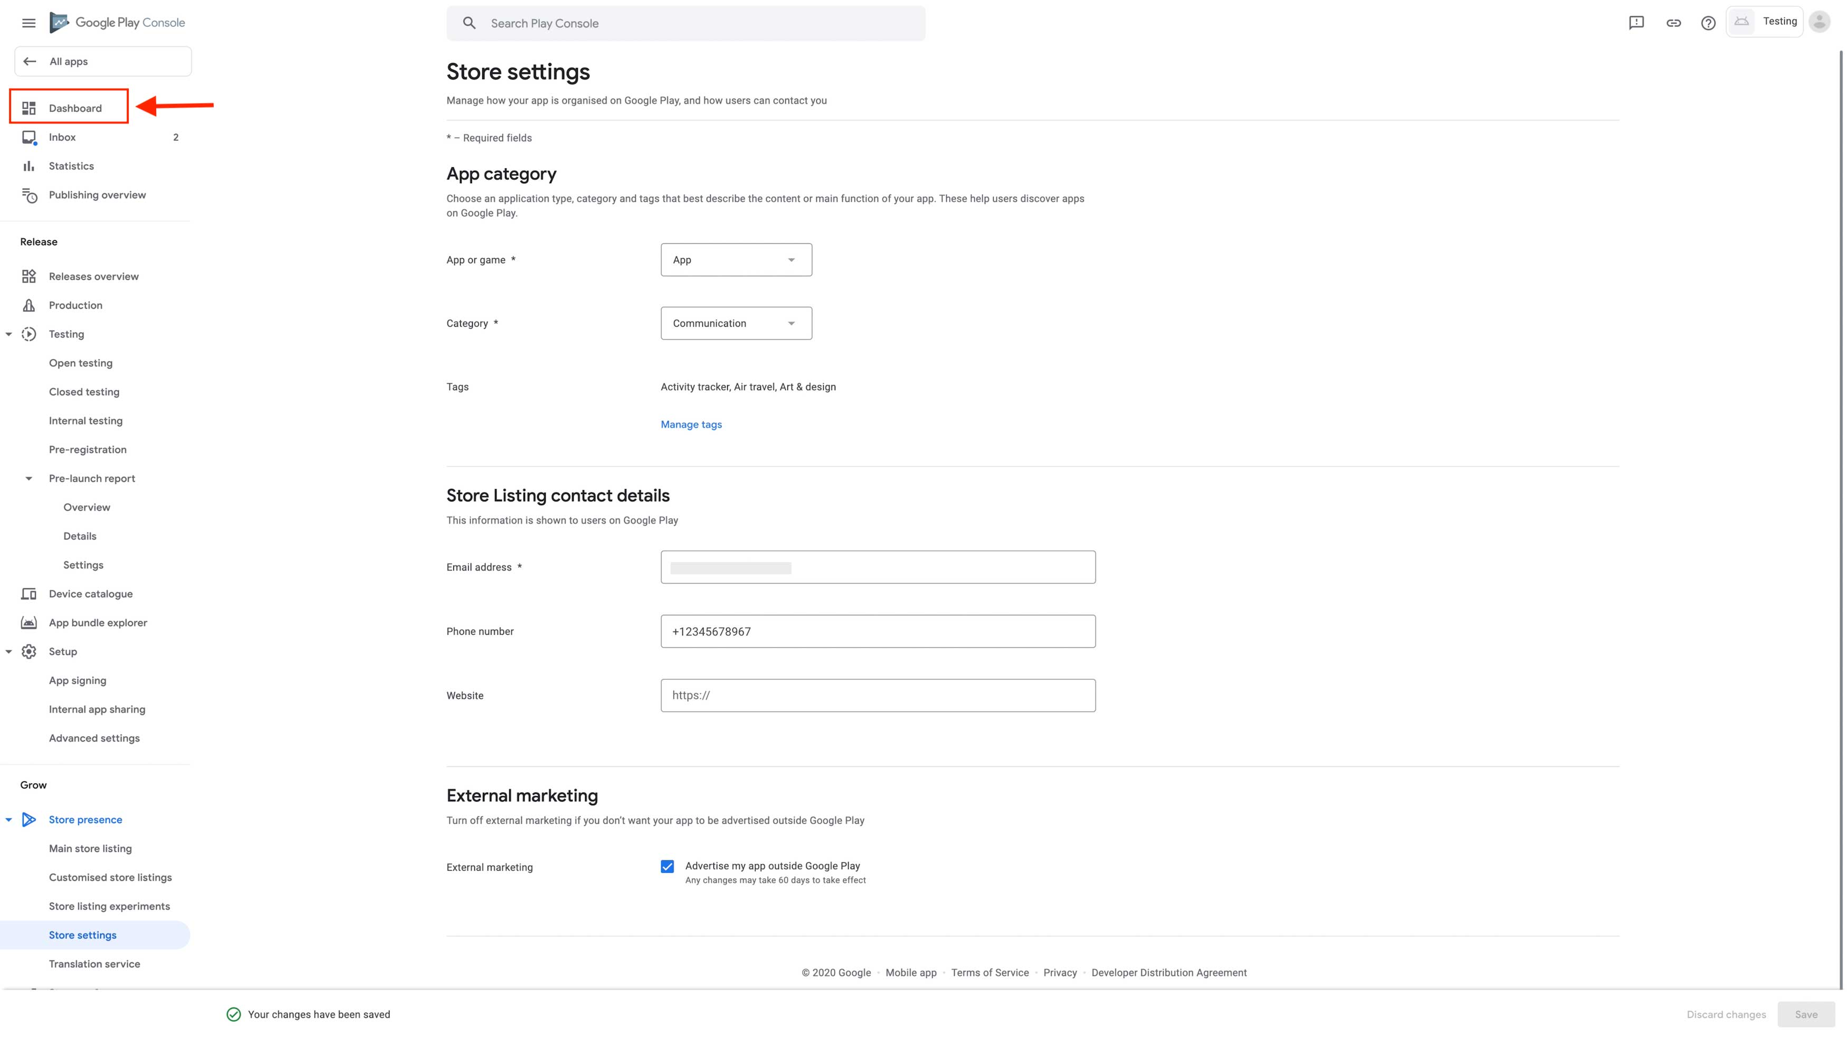1847x1039 pixels.
Task: Open the help question mark icon
Action: coord(1709,23)
